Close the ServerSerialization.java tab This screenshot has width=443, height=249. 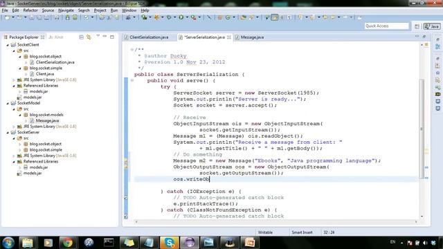tap(229, 37)
